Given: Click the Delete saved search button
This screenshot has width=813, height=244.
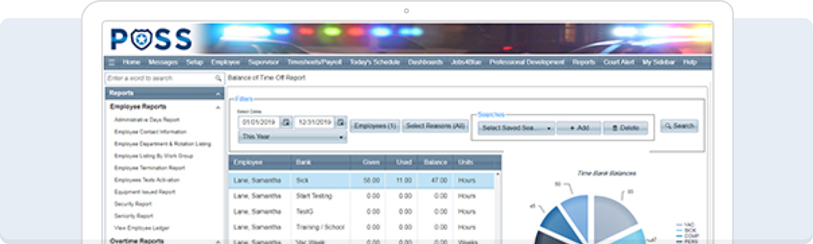Looking at the screenshot, I should [x=626, y=128].
